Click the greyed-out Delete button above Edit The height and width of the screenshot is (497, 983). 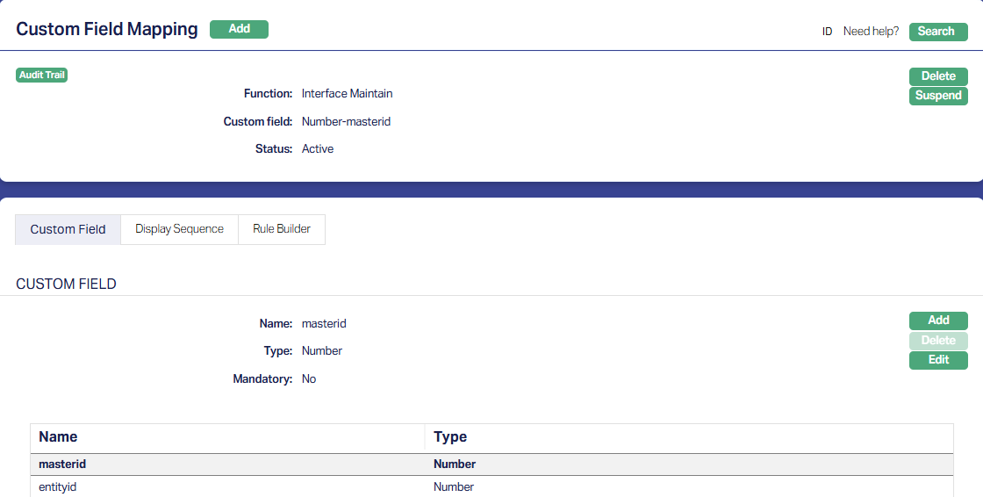tap(938, 341)
